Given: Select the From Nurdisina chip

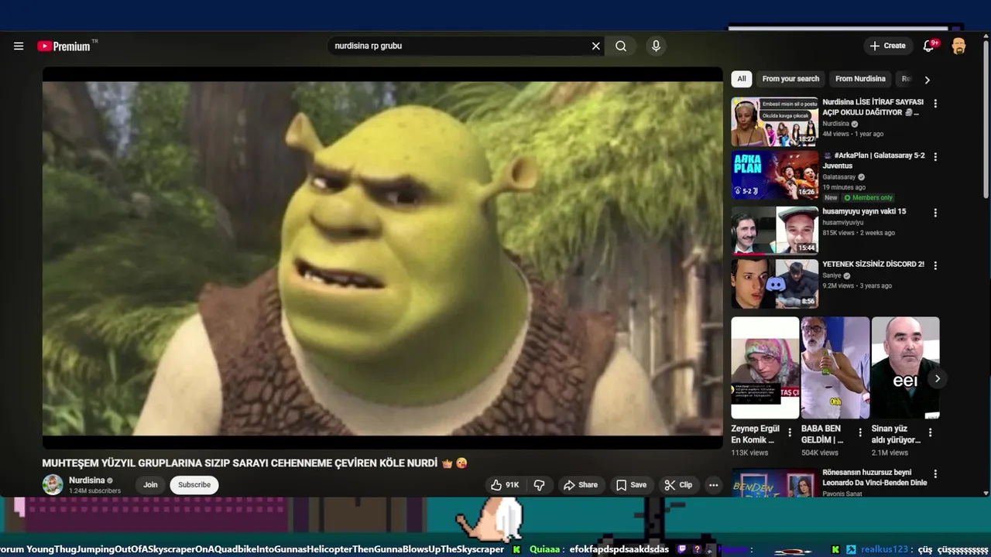Looking at the screenshot, I should tap(860, 79).
